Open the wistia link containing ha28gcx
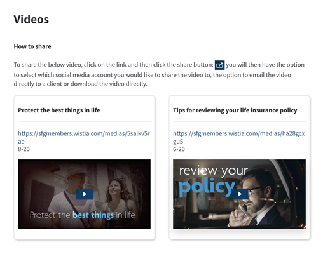The height and width of the screenshot is (254, 330). [x=239, y=133]
